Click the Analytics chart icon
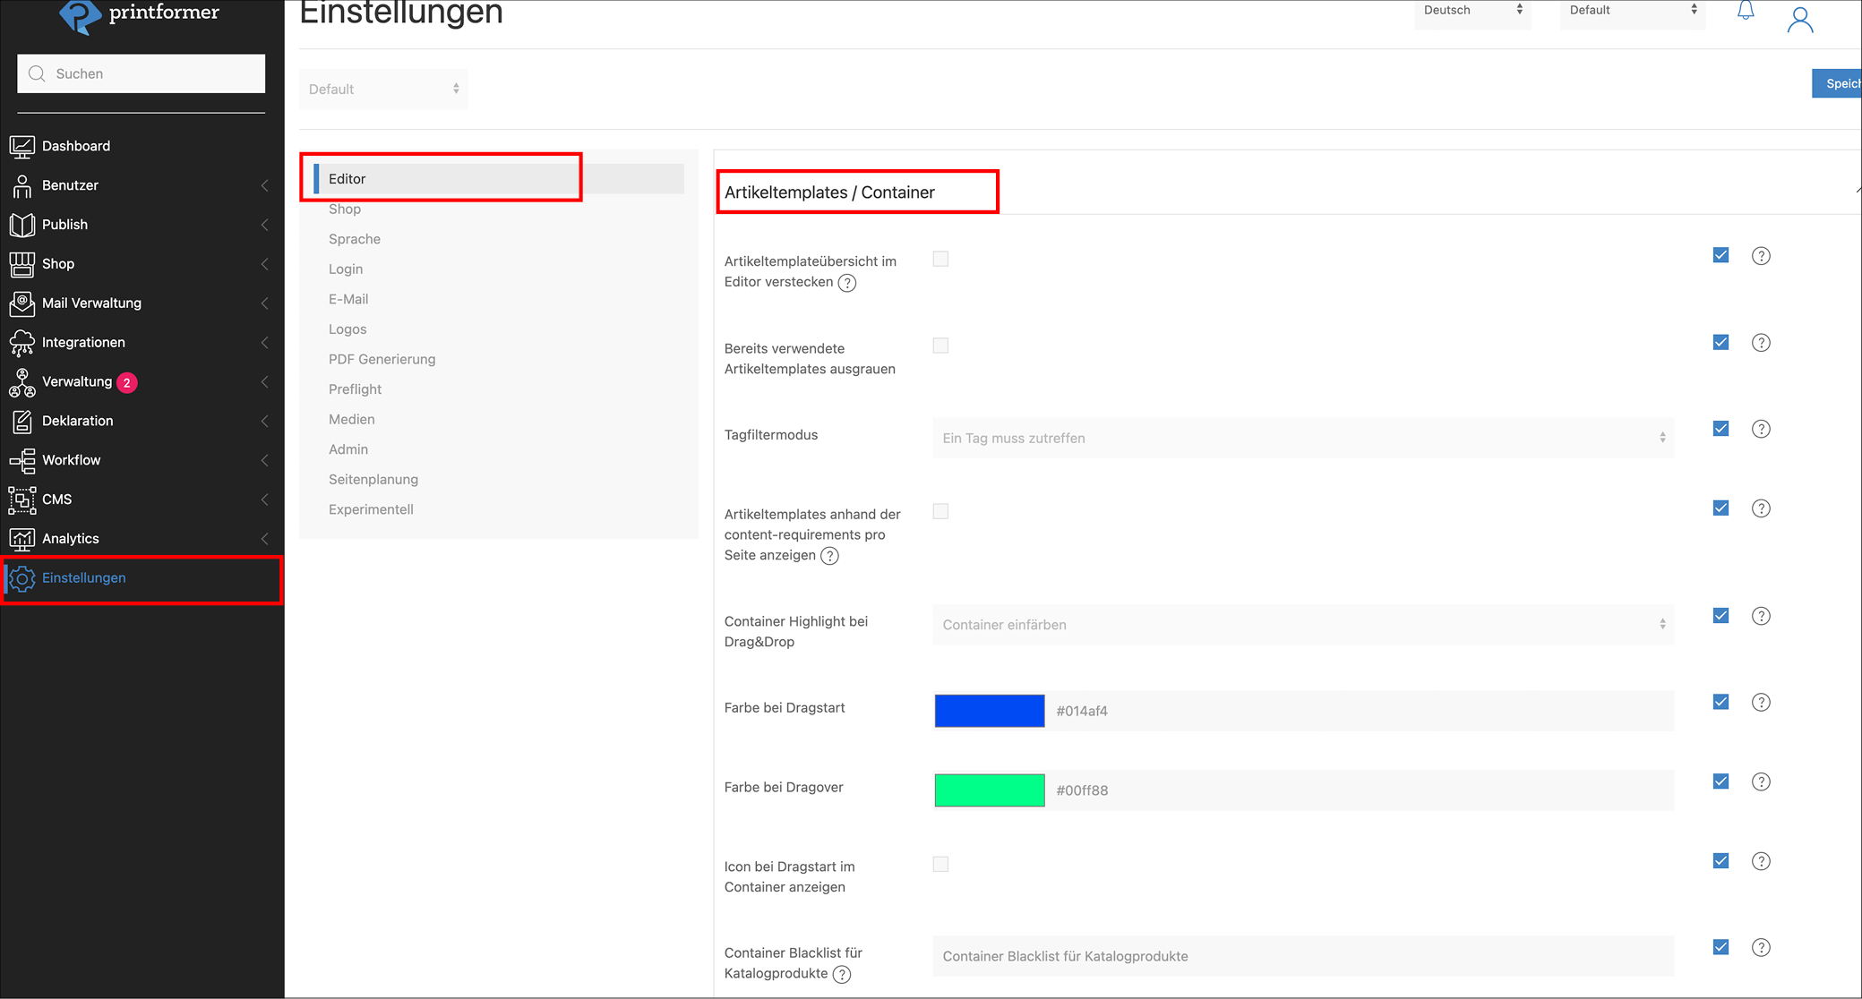Viewport: 1862px width, 999px height. [x=21, y=539]
